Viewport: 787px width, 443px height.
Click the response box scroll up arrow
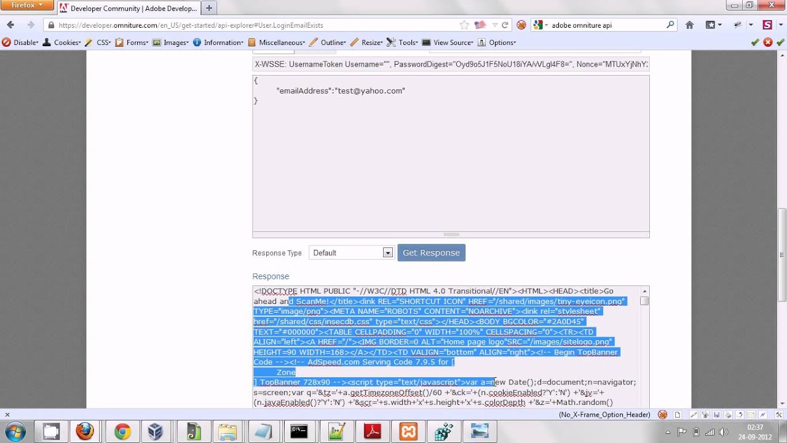click(x=644, y=290)
